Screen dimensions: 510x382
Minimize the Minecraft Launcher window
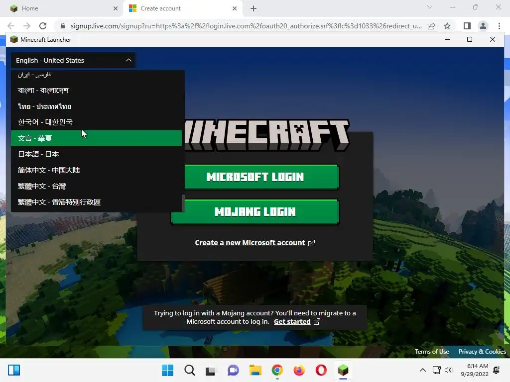[447, 40]
